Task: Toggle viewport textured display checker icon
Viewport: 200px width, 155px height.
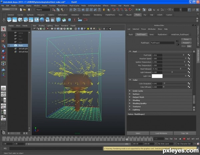Action: [85, 29]
